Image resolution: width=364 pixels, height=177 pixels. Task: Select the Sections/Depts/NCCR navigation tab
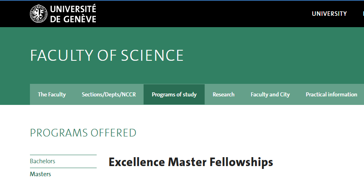click(x=109, y=94)
